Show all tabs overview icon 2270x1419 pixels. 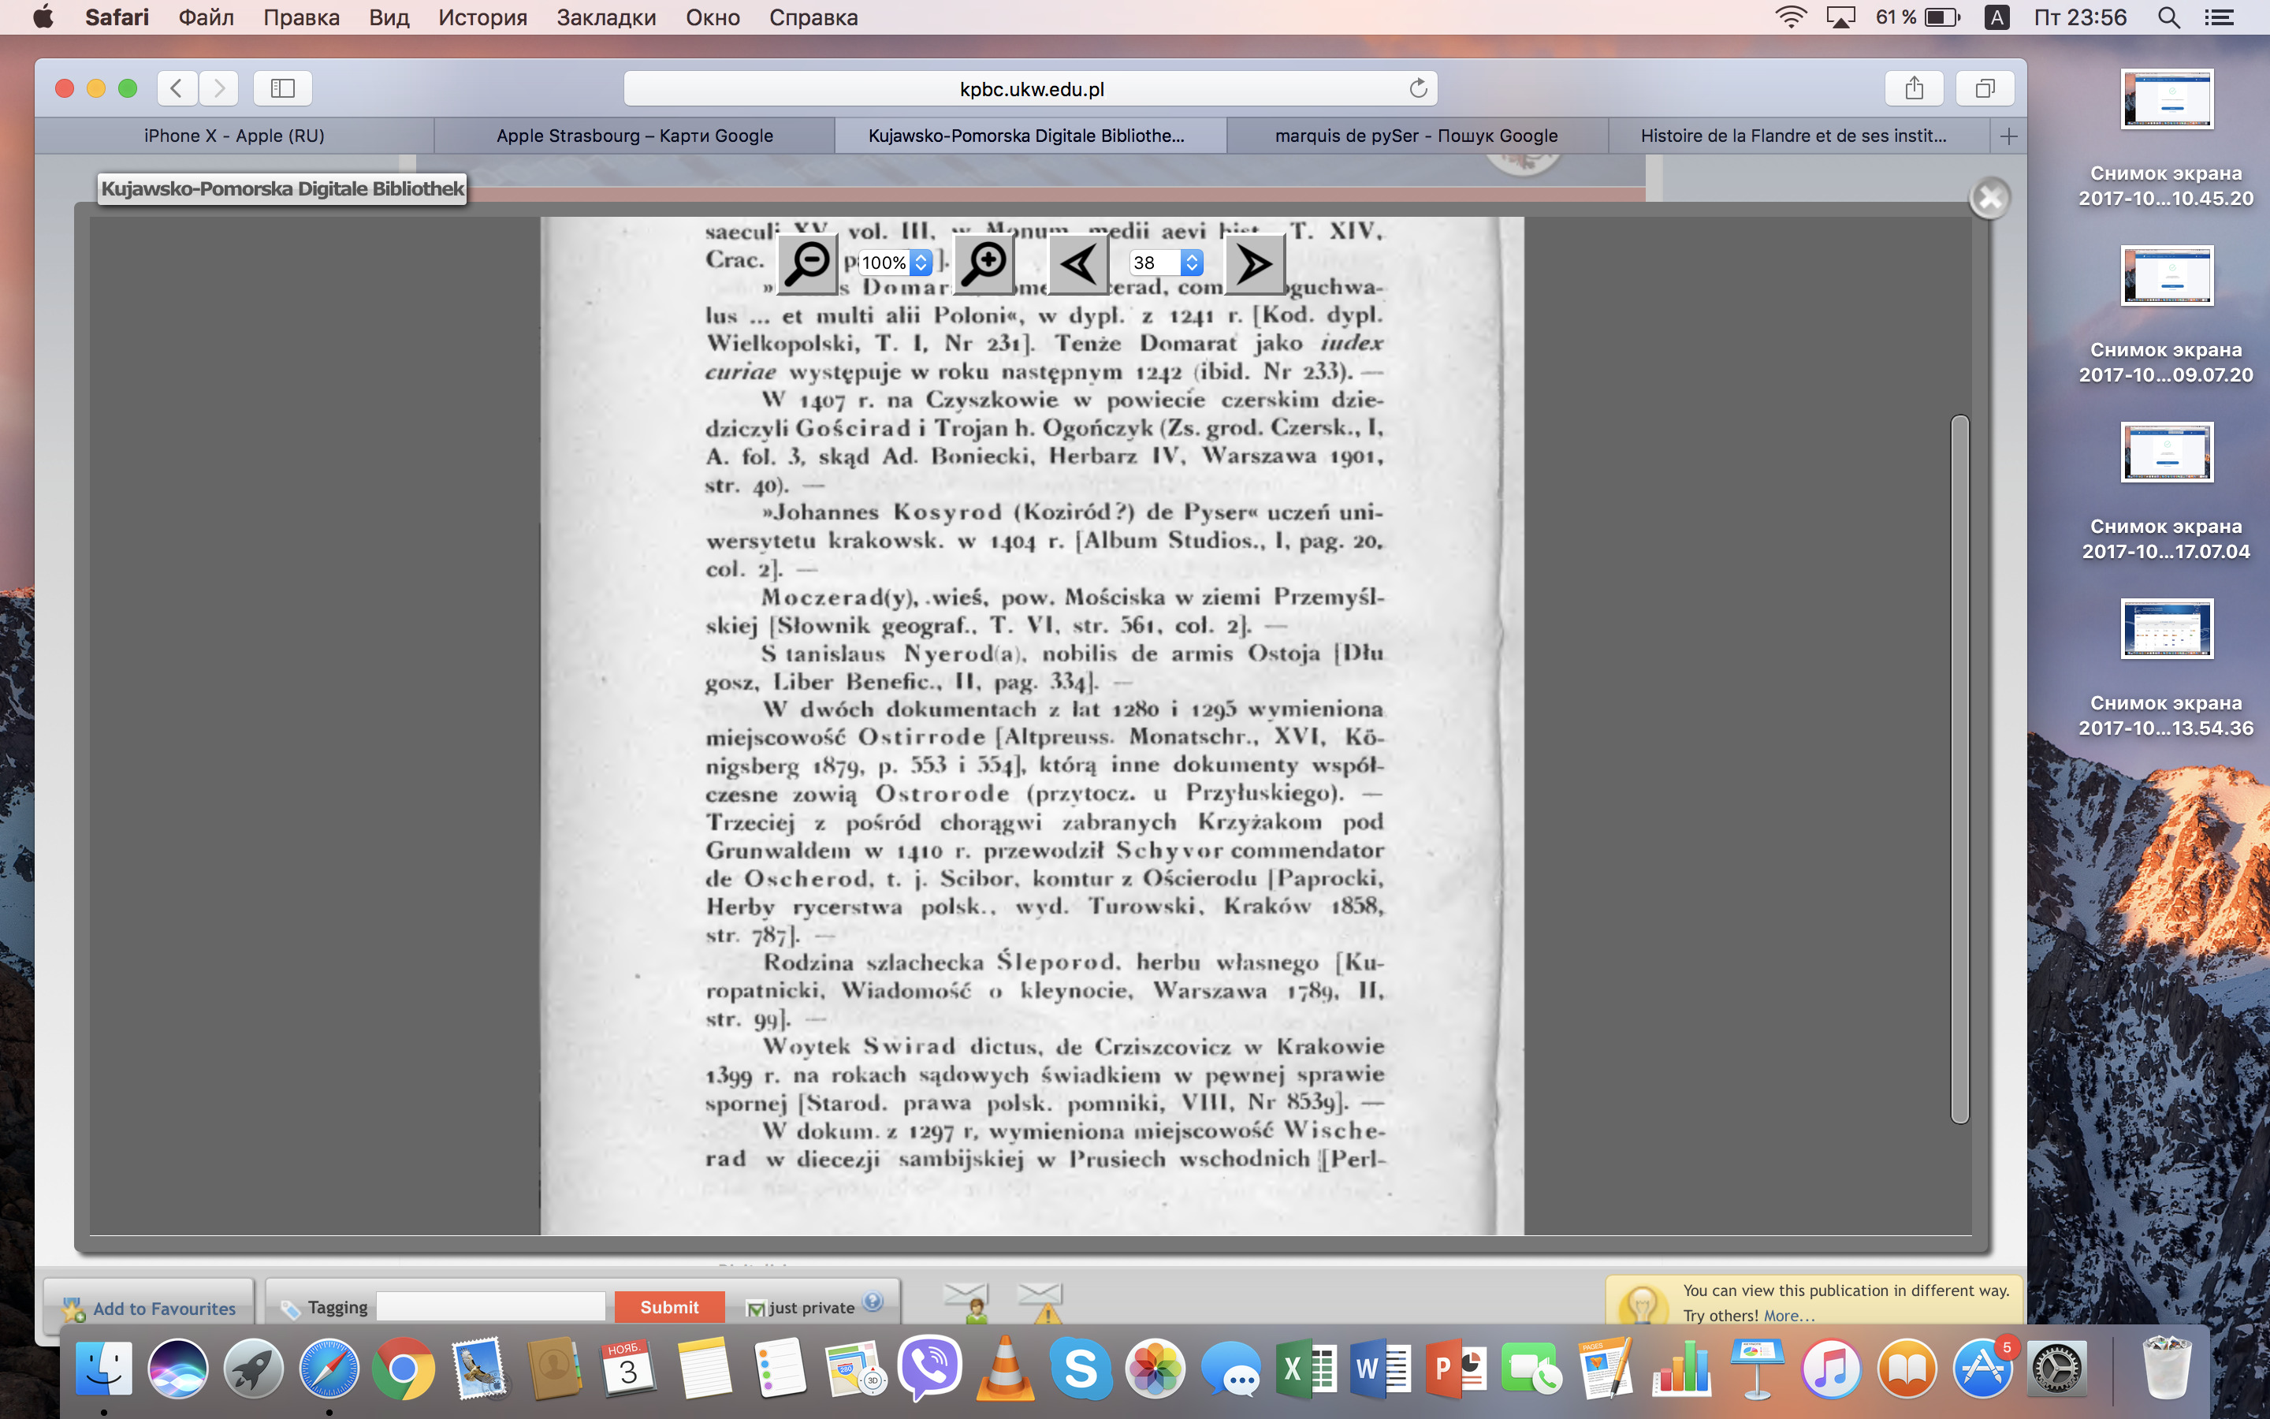1984,88
